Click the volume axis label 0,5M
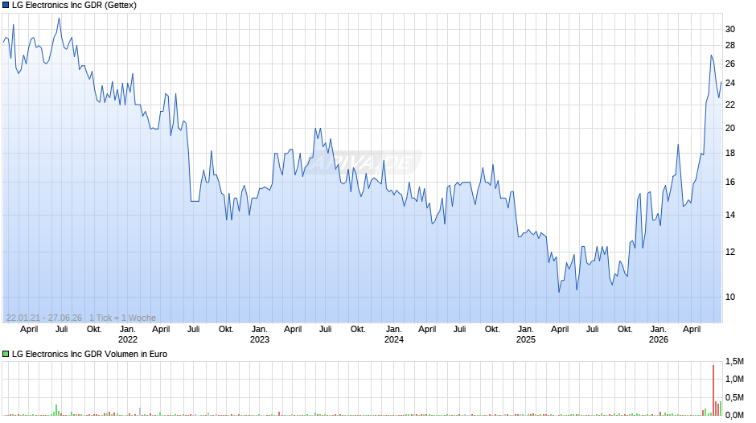 pos(734,397)
